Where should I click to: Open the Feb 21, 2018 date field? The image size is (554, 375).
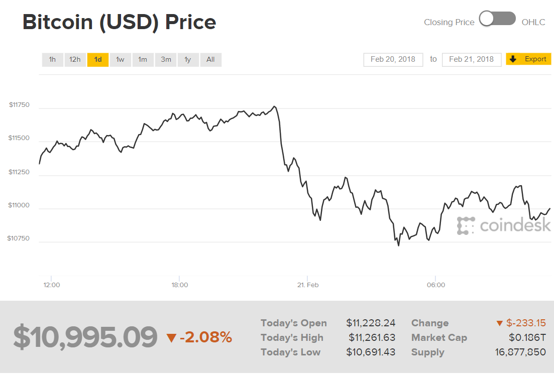pos(471,59)
